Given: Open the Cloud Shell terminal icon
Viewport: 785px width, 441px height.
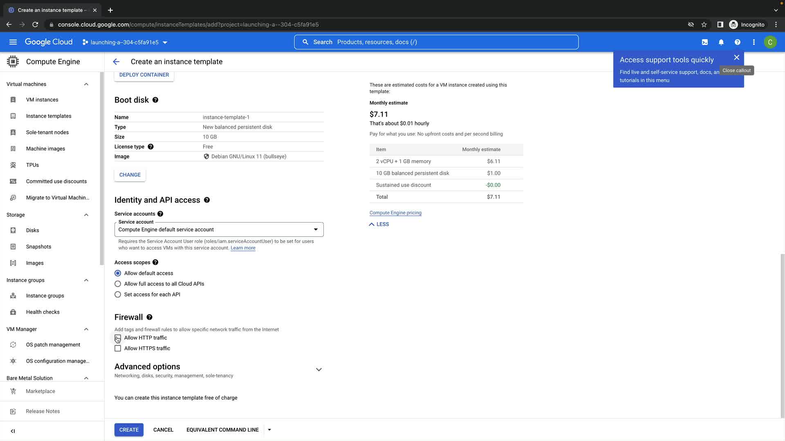Looking at the screenshot, I should point(705,42).
